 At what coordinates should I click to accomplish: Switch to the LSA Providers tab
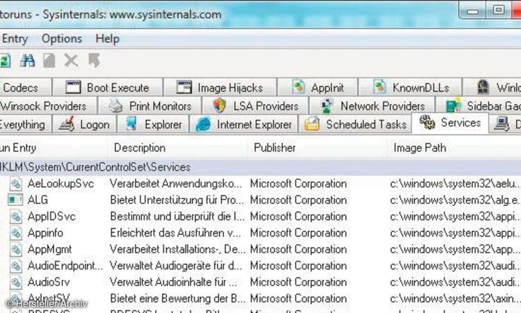pyautogui.click(x=255, y=106)
